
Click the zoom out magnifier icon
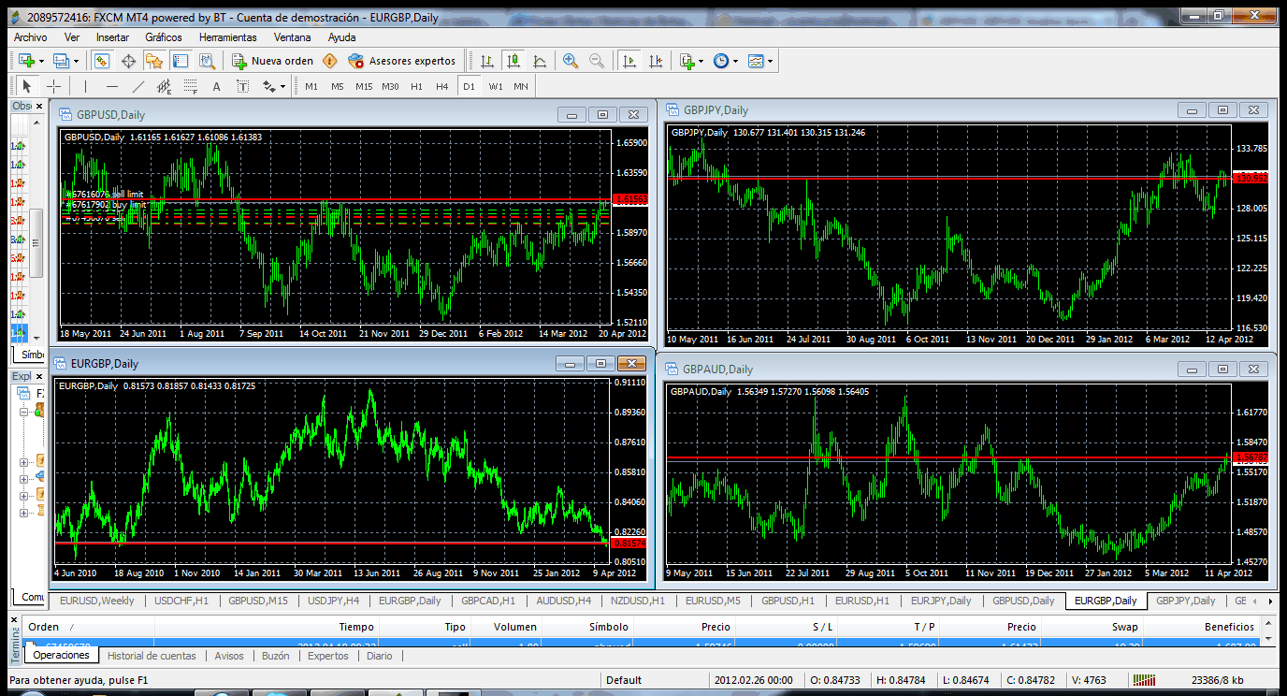pyautogui.click(x=597, y=61)
